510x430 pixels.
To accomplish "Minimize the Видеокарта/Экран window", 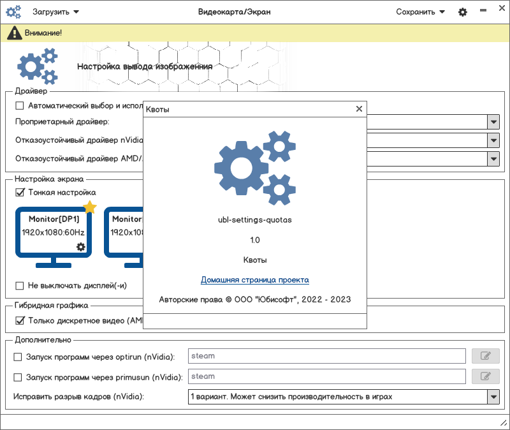I will (x=483, y=10).
